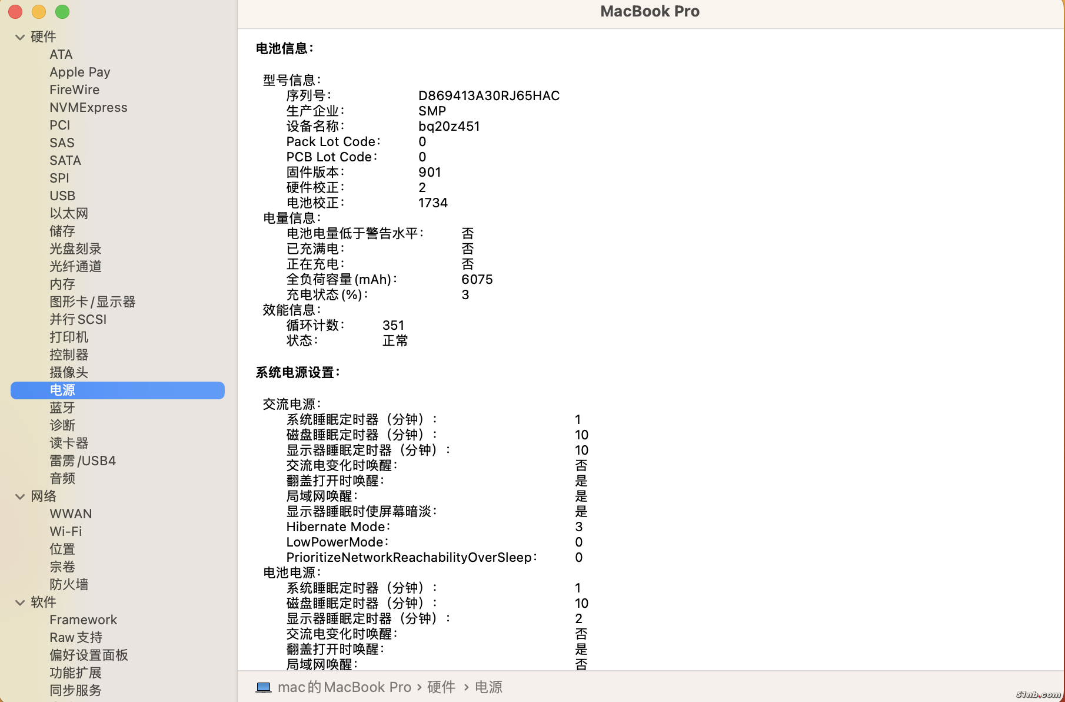1065x702 pixels.
Task: Click the highlighted 电源 sidebar item
Action: tap(118, 390)
